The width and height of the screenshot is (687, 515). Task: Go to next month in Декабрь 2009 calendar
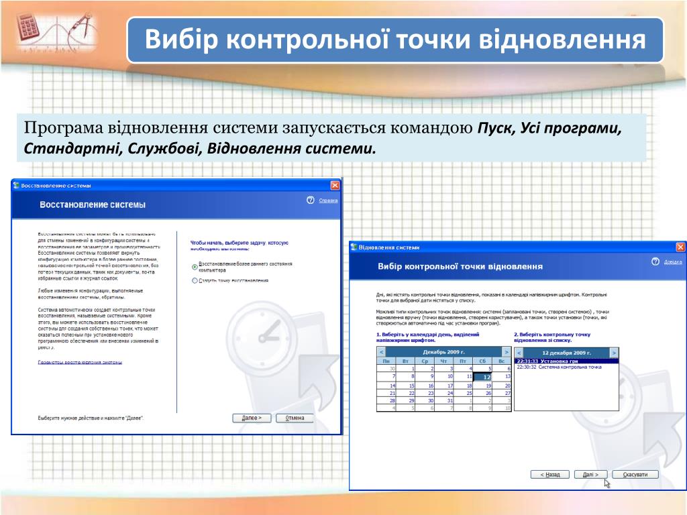(x=507, y=352)
